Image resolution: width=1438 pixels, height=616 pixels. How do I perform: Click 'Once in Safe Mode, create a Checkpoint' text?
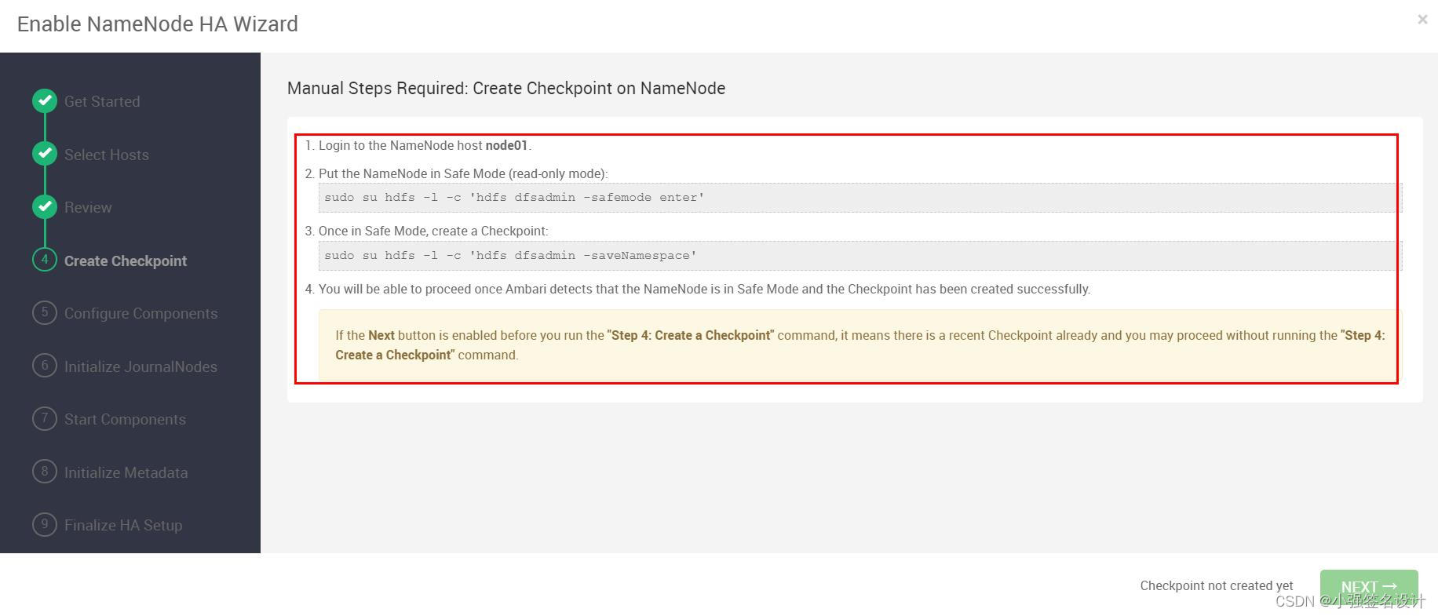433,231
